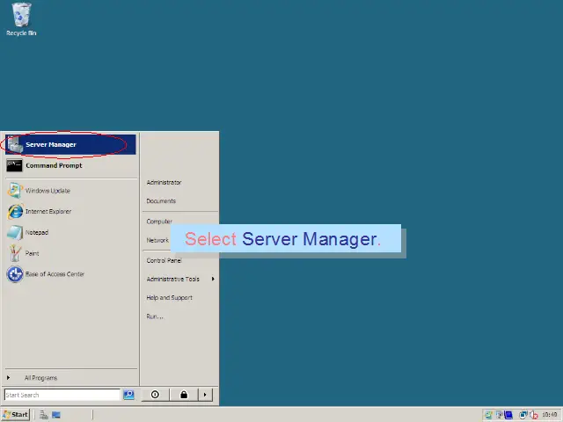Open Server Manager from the Start menu
The width and height of the screenshot is (563, 422).
click(70, 144)
